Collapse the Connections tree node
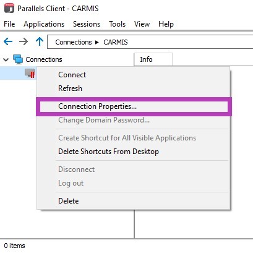Viewport: 253px width, 253px height. coord(6,60)
